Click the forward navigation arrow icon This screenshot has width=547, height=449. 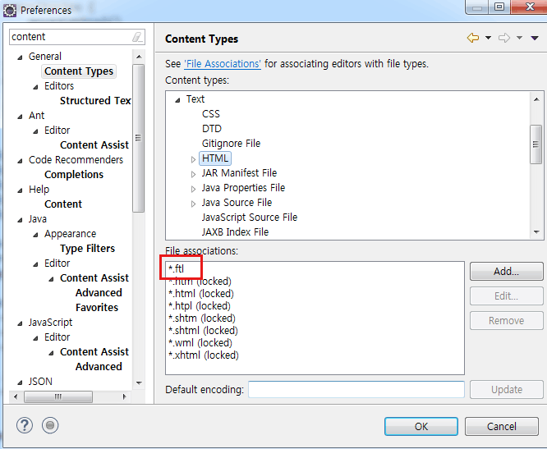pos(504,38)
